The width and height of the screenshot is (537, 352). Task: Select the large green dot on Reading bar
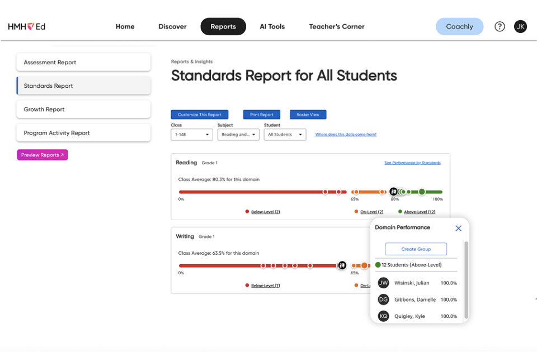422,192
